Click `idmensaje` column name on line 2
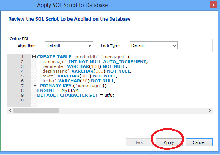The image size is (220, 155). (53, 62)
